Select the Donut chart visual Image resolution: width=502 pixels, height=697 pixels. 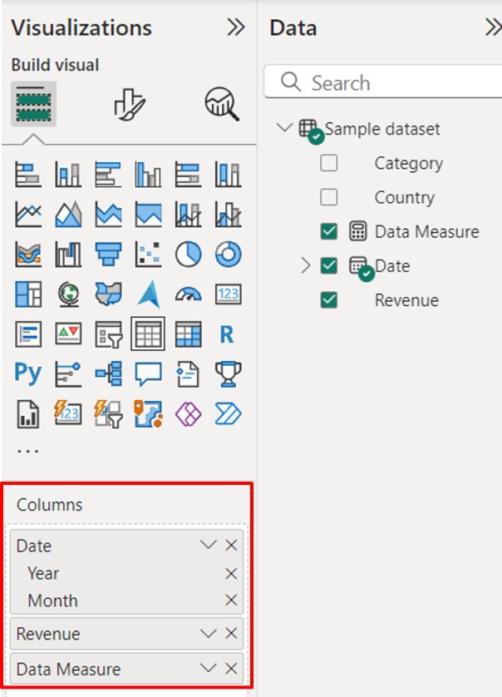[228, 255]
